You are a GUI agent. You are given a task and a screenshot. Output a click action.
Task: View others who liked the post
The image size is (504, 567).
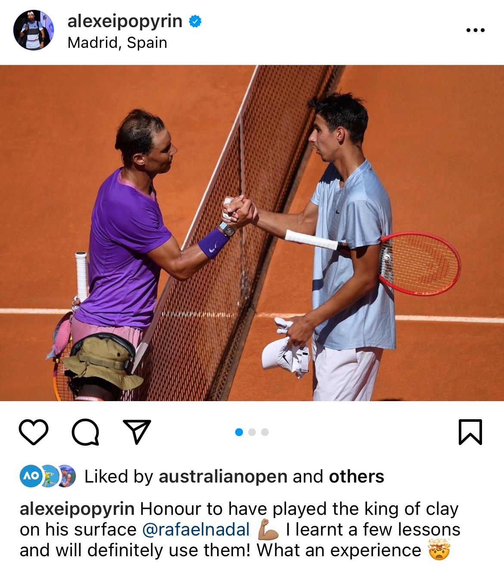click(x=356, y=477)
